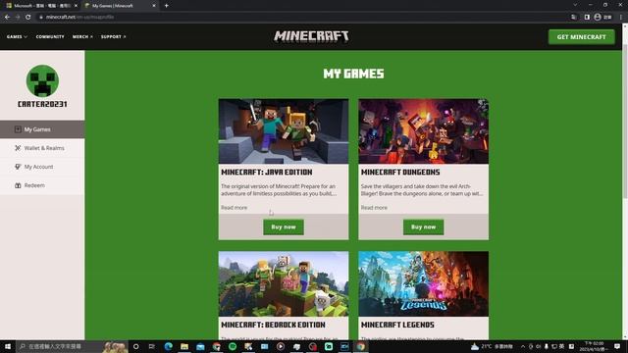The image size is (628, 353).
Task: Open Cortana circle icon on taskbar
Action: [x=135, y=346]
